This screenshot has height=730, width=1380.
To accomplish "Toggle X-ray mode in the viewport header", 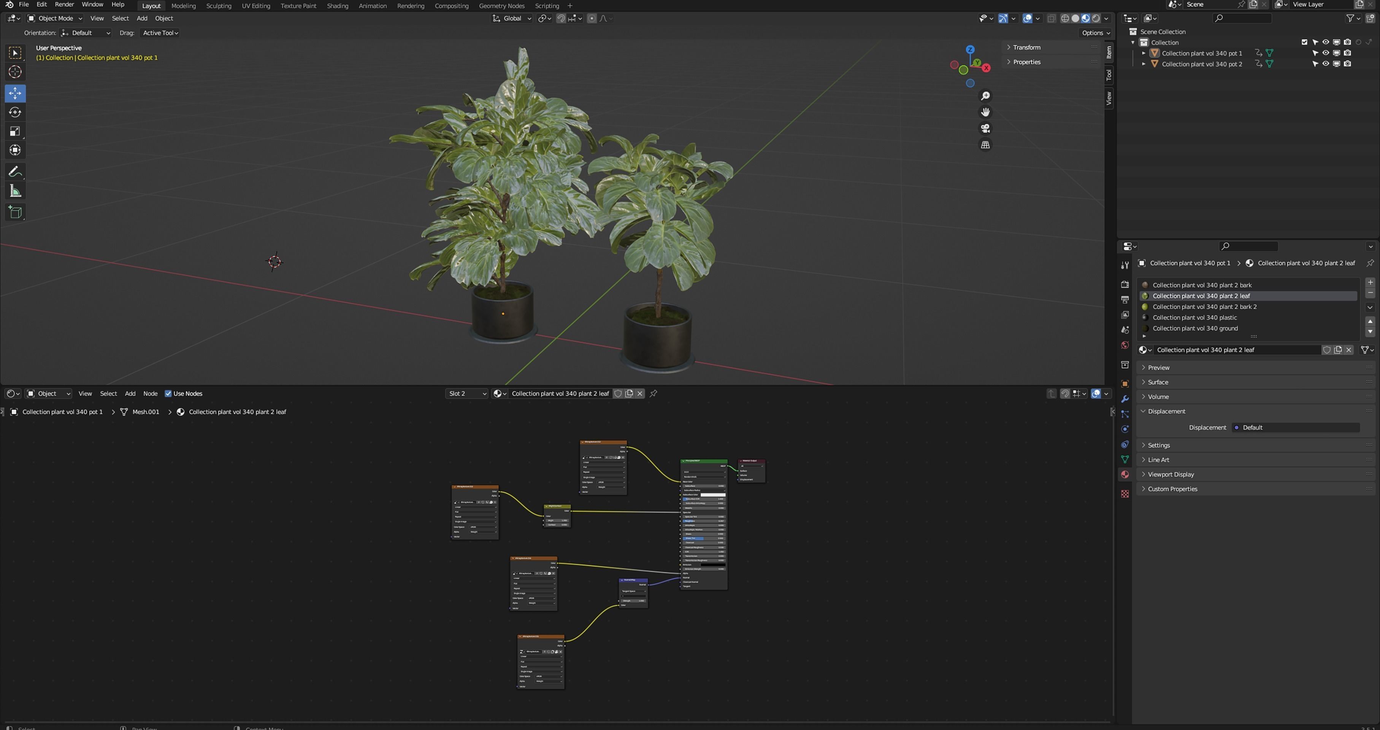I will tap(1052, 18).
